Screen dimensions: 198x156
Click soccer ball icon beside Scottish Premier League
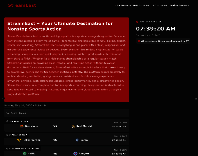(7, 149)
